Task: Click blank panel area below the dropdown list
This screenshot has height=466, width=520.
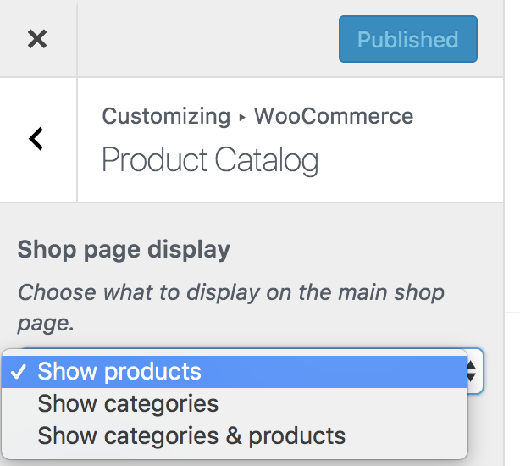Action: tap(254, 462)
